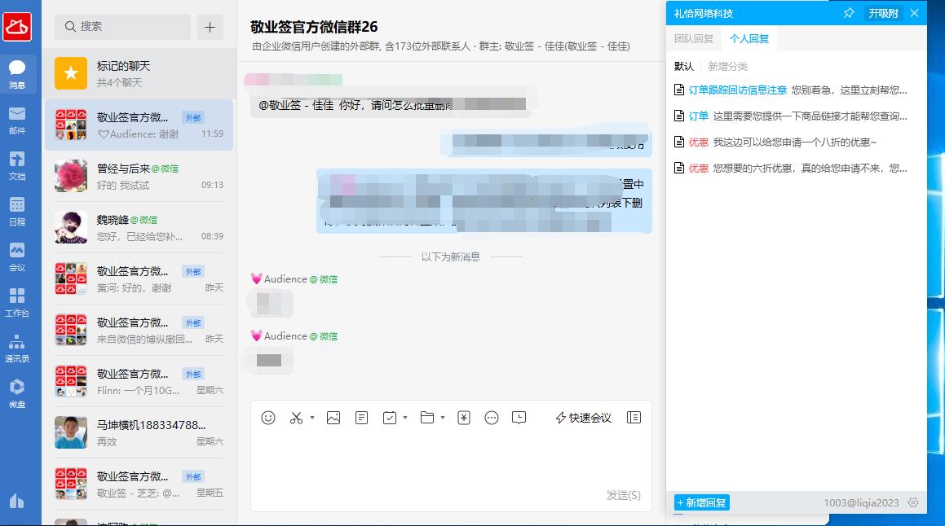Open the 日程 calendar in sidebar

(18, 212)
